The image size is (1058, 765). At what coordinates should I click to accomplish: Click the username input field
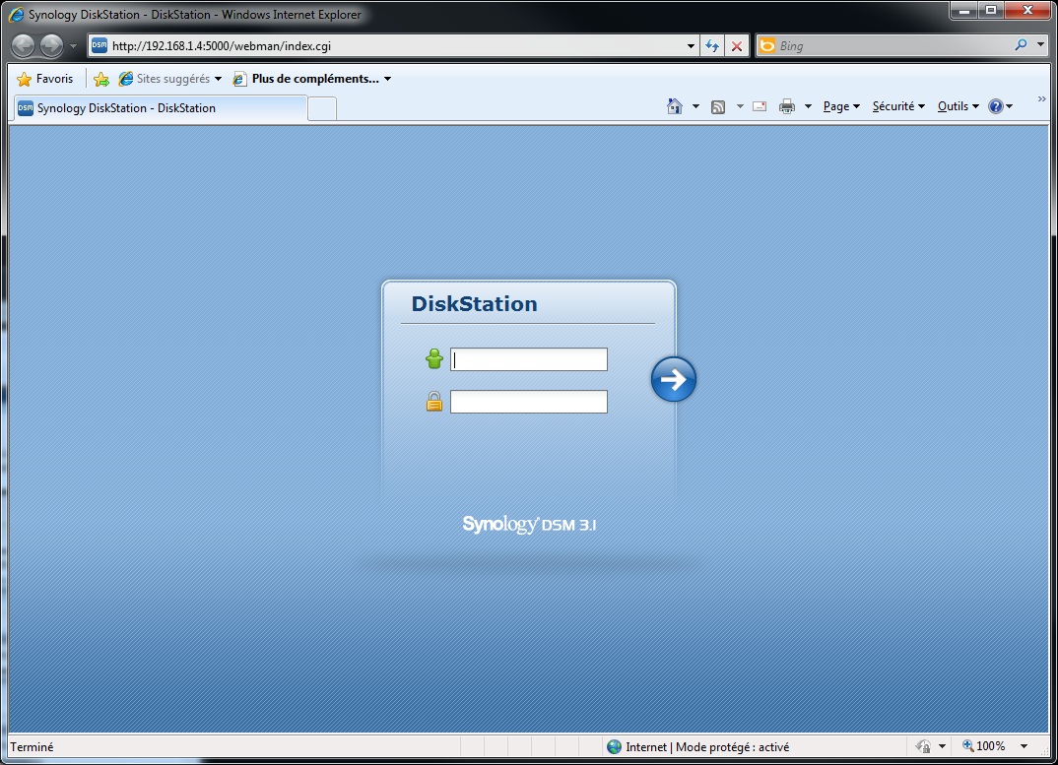[x=529, y=359]
